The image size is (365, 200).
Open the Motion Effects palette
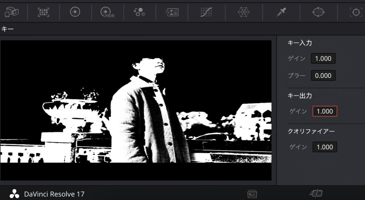click(x=172, y=12)
